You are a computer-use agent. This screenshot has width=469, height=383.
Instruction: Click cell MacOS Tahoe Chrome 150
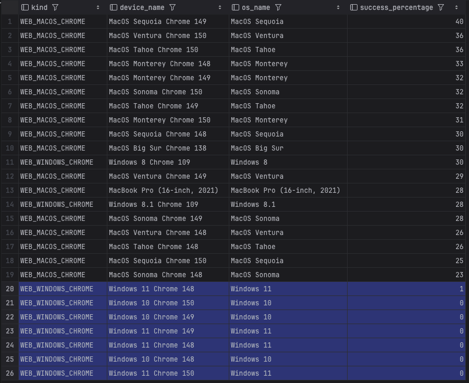pos(168,50)
